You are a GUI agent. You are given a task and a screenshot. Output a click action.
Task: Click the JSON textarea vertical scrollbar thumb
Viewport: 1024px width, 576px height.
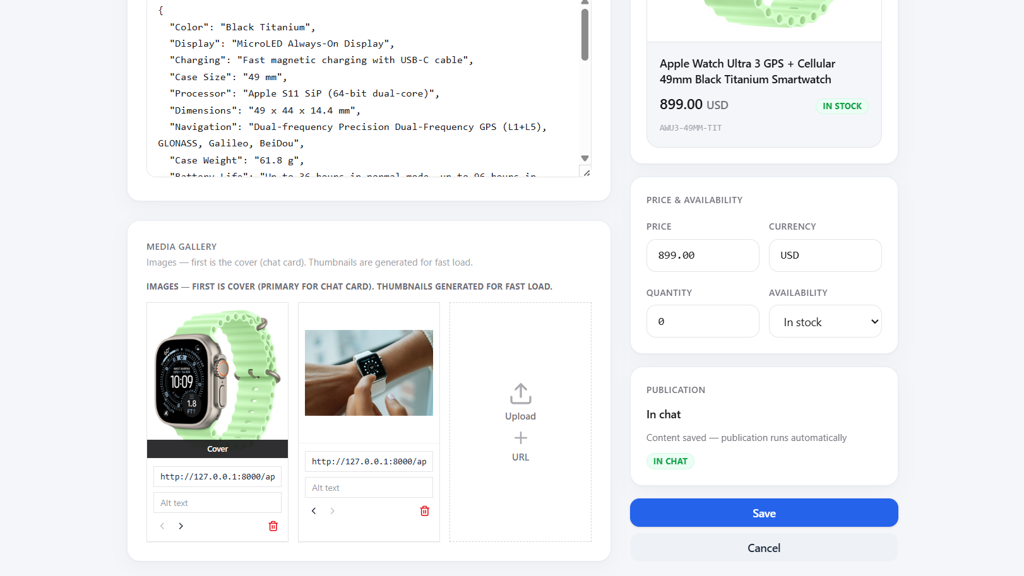(585, 35)
